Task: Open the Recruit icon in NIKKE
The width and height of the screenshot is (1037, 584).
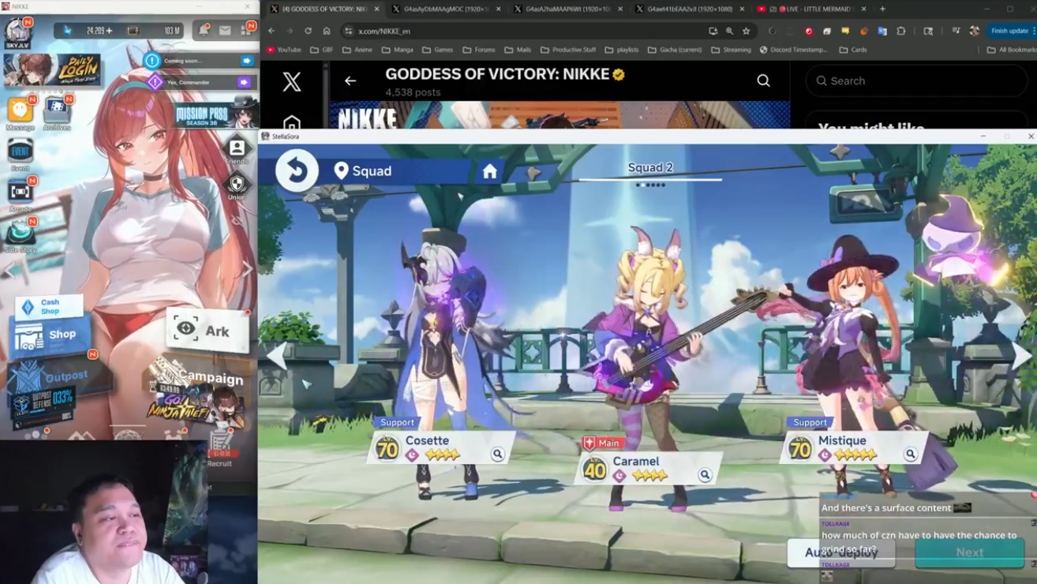Action: click(220, 450)
